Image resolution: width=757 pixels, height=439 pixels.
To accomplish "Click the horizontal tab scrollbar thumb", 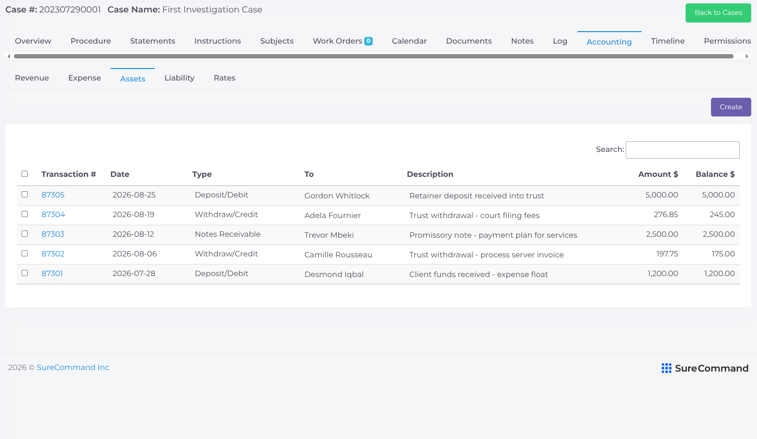I will click(x=374, y=56).
